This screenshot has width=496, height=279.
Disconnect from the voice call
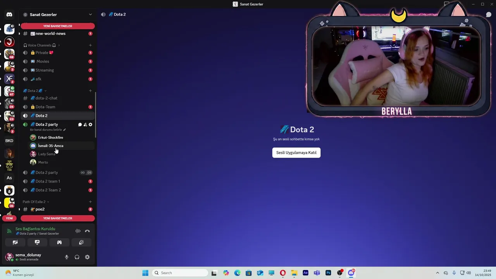click(x=87, y=231)
